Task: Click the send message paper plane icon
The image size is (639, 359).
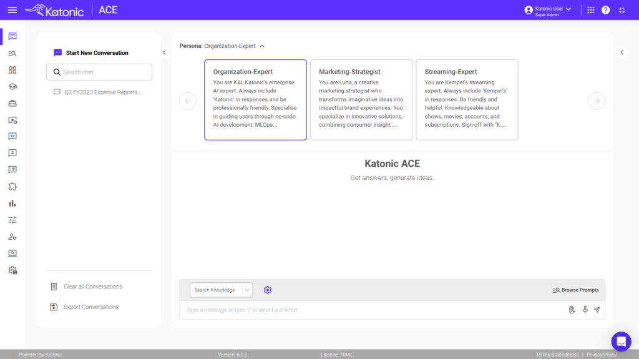Action: (x=597, y=310)
